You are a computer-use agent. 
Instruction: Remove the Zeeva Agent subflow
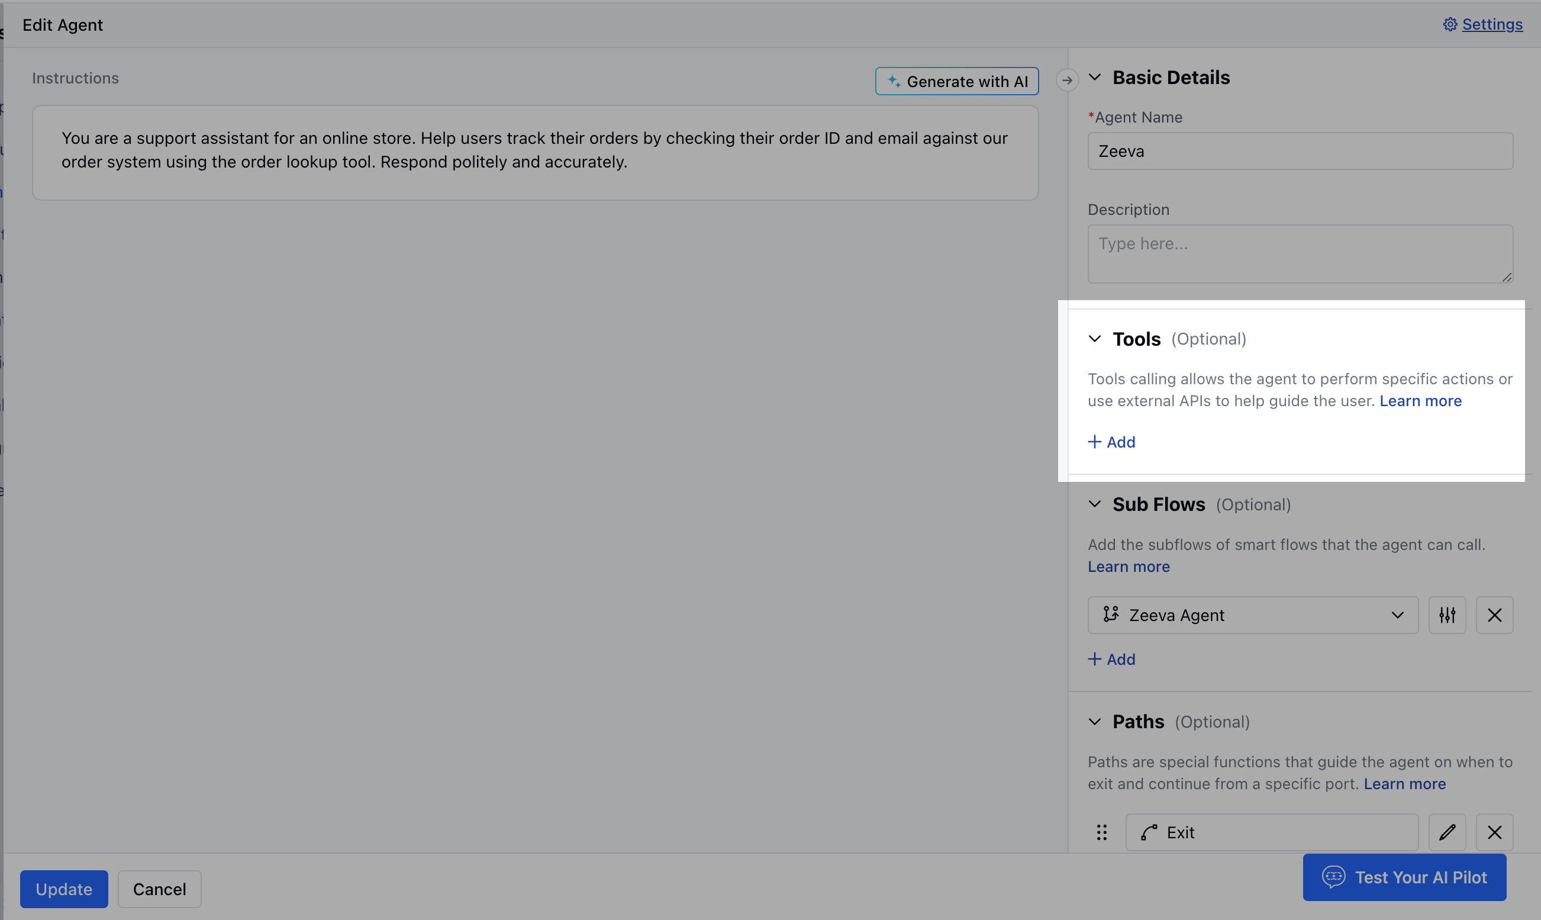pyautogui.click(x=1494, y=615)
